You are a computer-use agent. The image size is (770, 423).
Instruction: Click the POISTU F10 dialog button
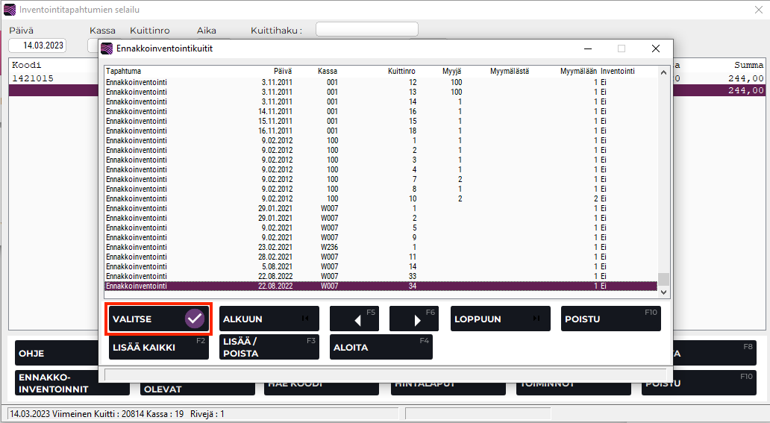(610, 319)
